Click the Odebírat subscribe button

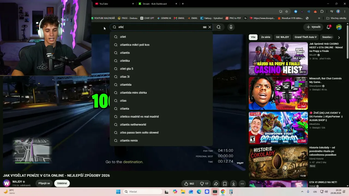(x=62, y=183)
